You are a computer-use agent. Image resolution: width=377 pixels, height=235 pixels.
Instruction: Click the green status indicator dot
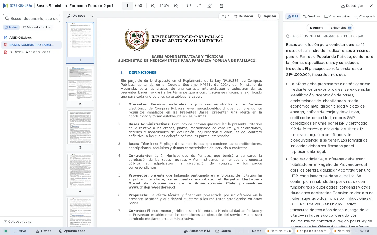(6, 231)
